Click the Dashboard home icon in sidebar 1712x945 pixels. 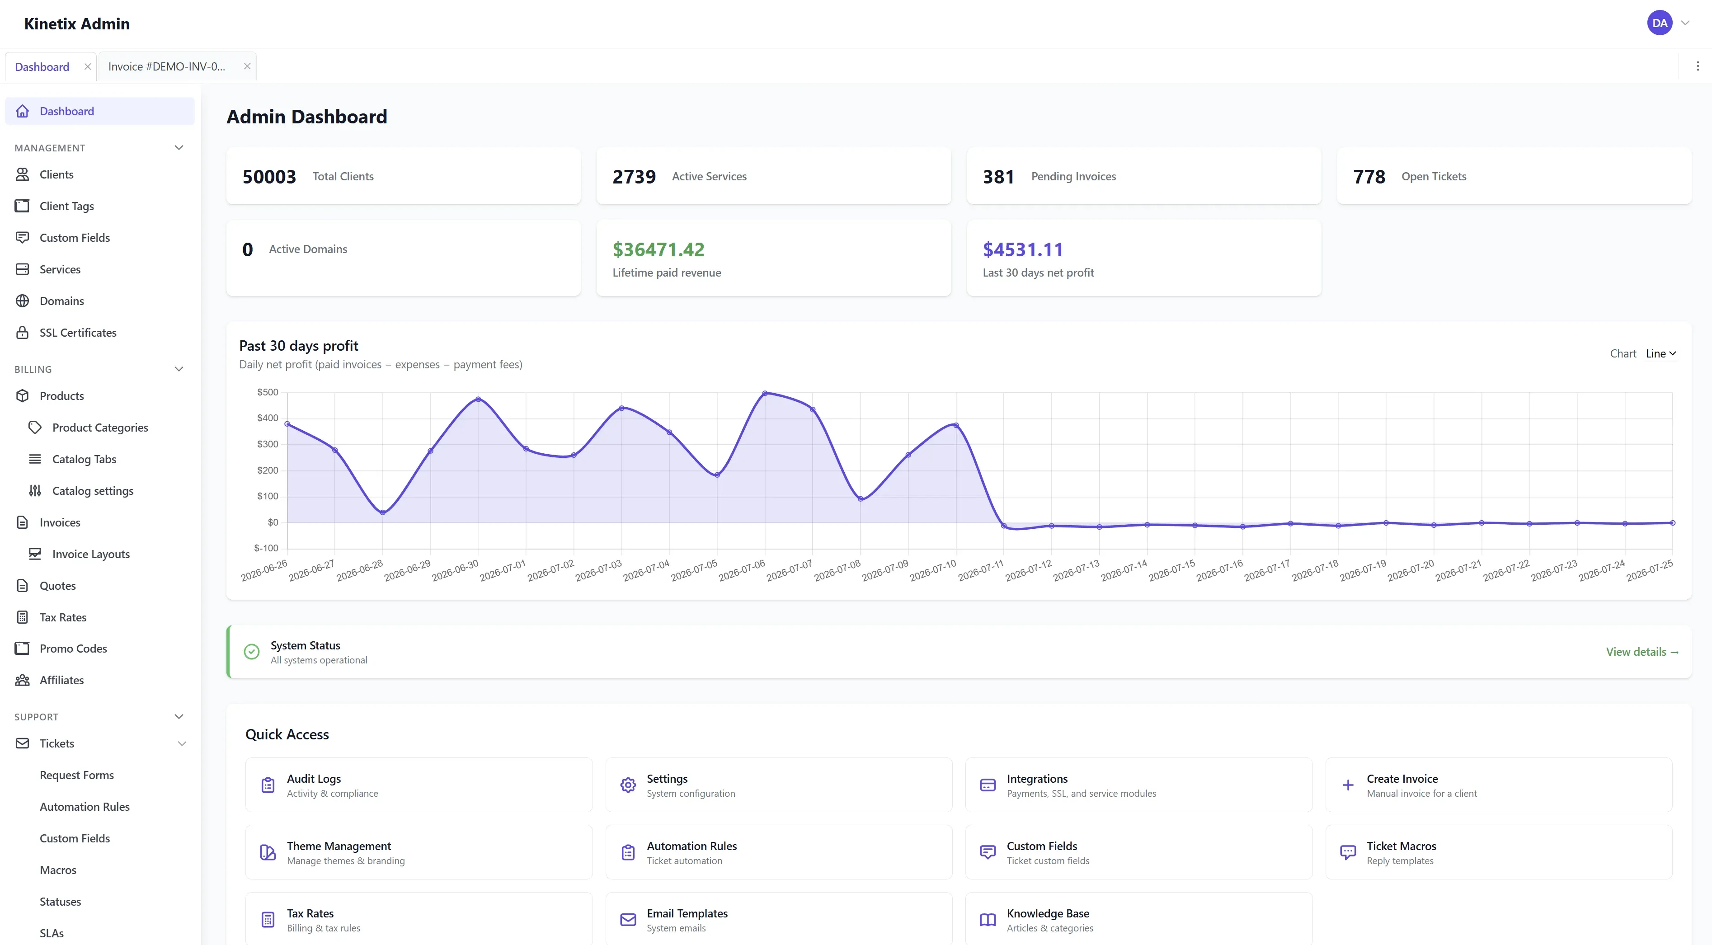click(x=23, y=111)
